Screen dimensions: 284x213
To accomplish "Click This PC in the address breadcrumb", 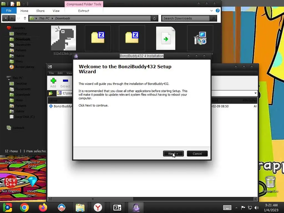I will coord(44,18).
